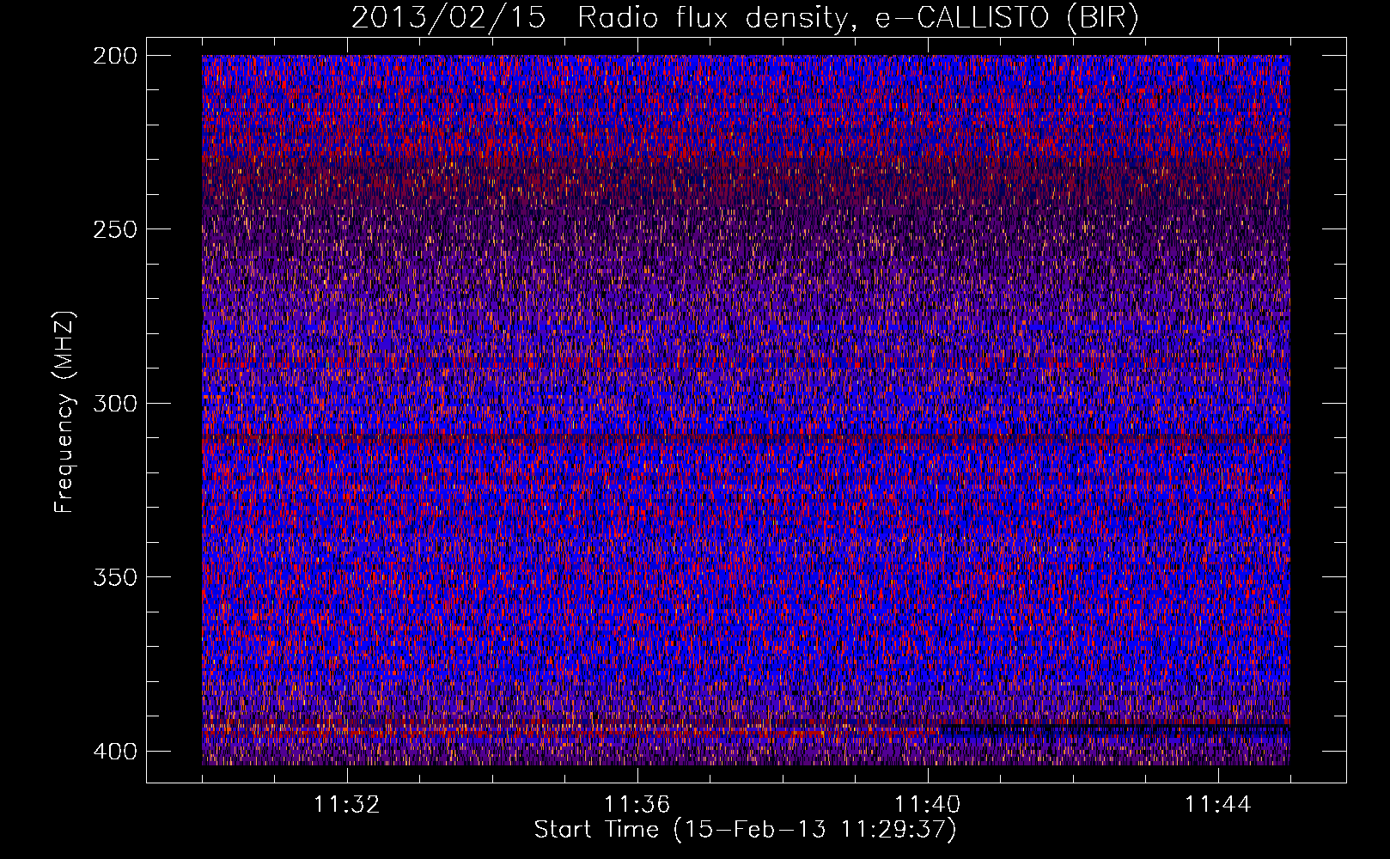Click the 11:32 time tick label
Image resolution: width=1390 pixels, height=859 pixels.
point(346,805)
